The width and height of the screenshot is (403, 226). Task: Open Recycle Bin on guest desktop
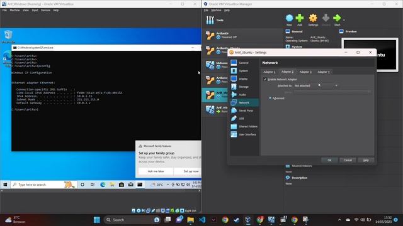(8, 36)
